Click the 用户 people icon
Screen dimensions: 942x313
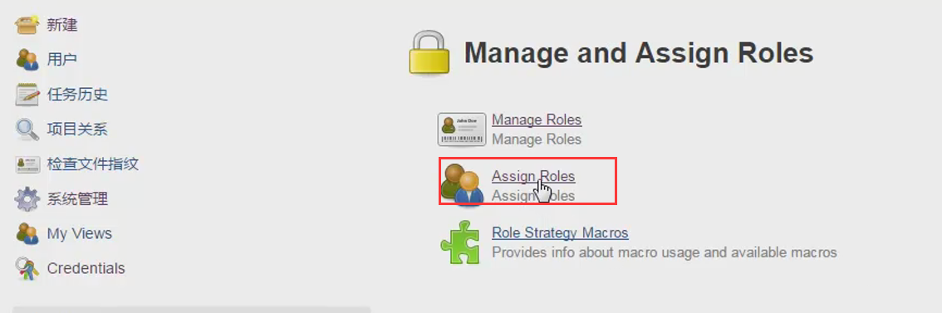[27, 60]
